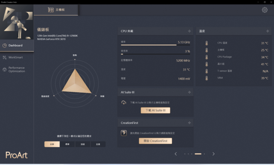Click the CPU 負載 panel title

(x=127, y=31)
